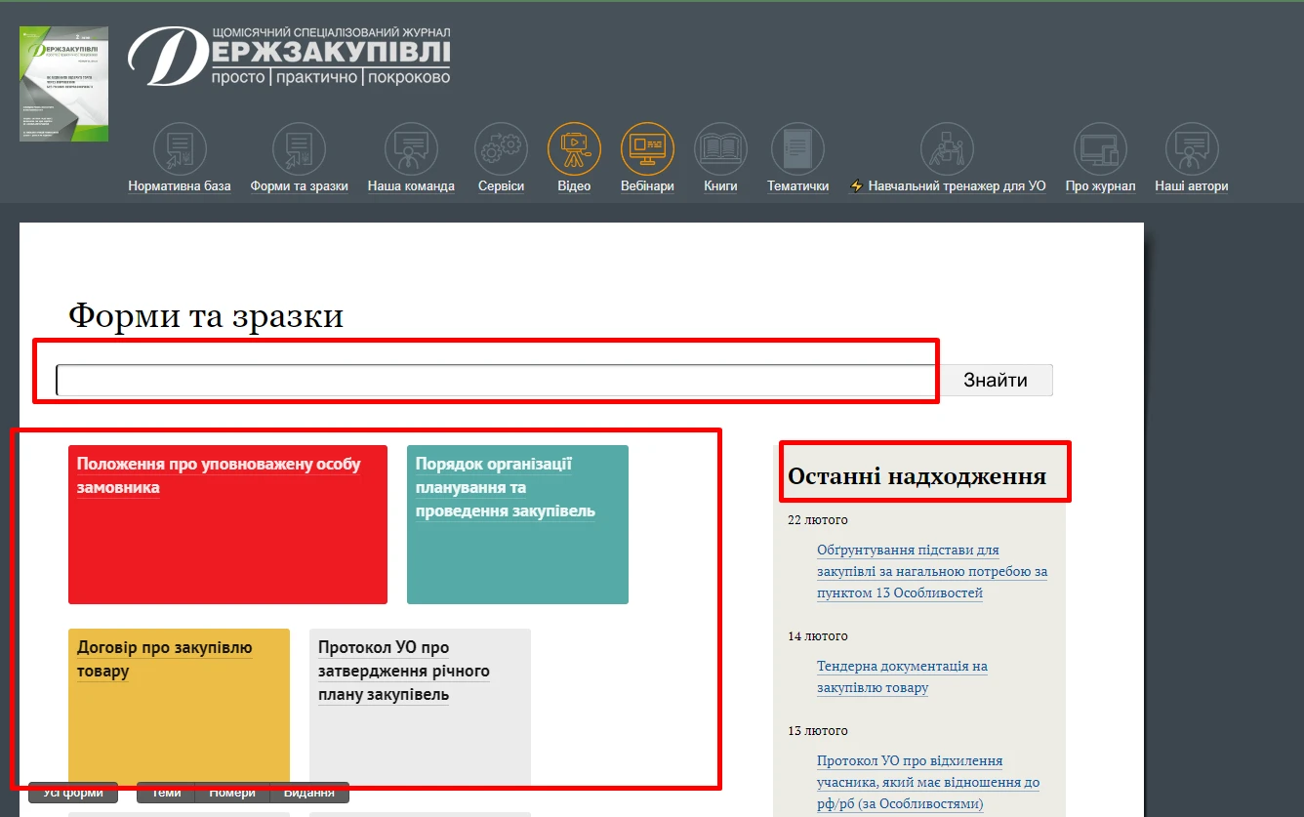Select the Вебінари screen icon
The image size is (1304, 817).
647,148
